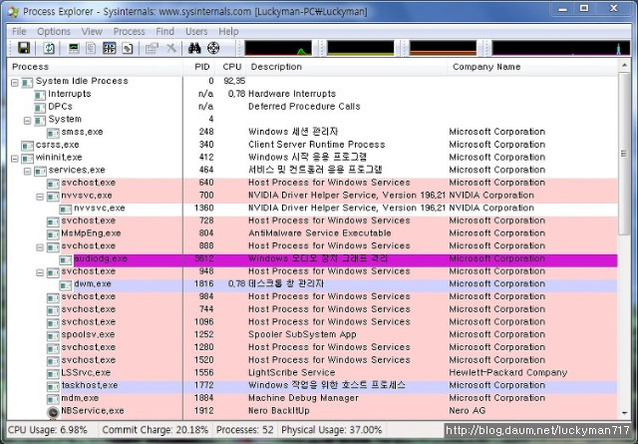
Task: Click the child nvvsvc.exe PID 1360 icon
Action: [66, 209]
